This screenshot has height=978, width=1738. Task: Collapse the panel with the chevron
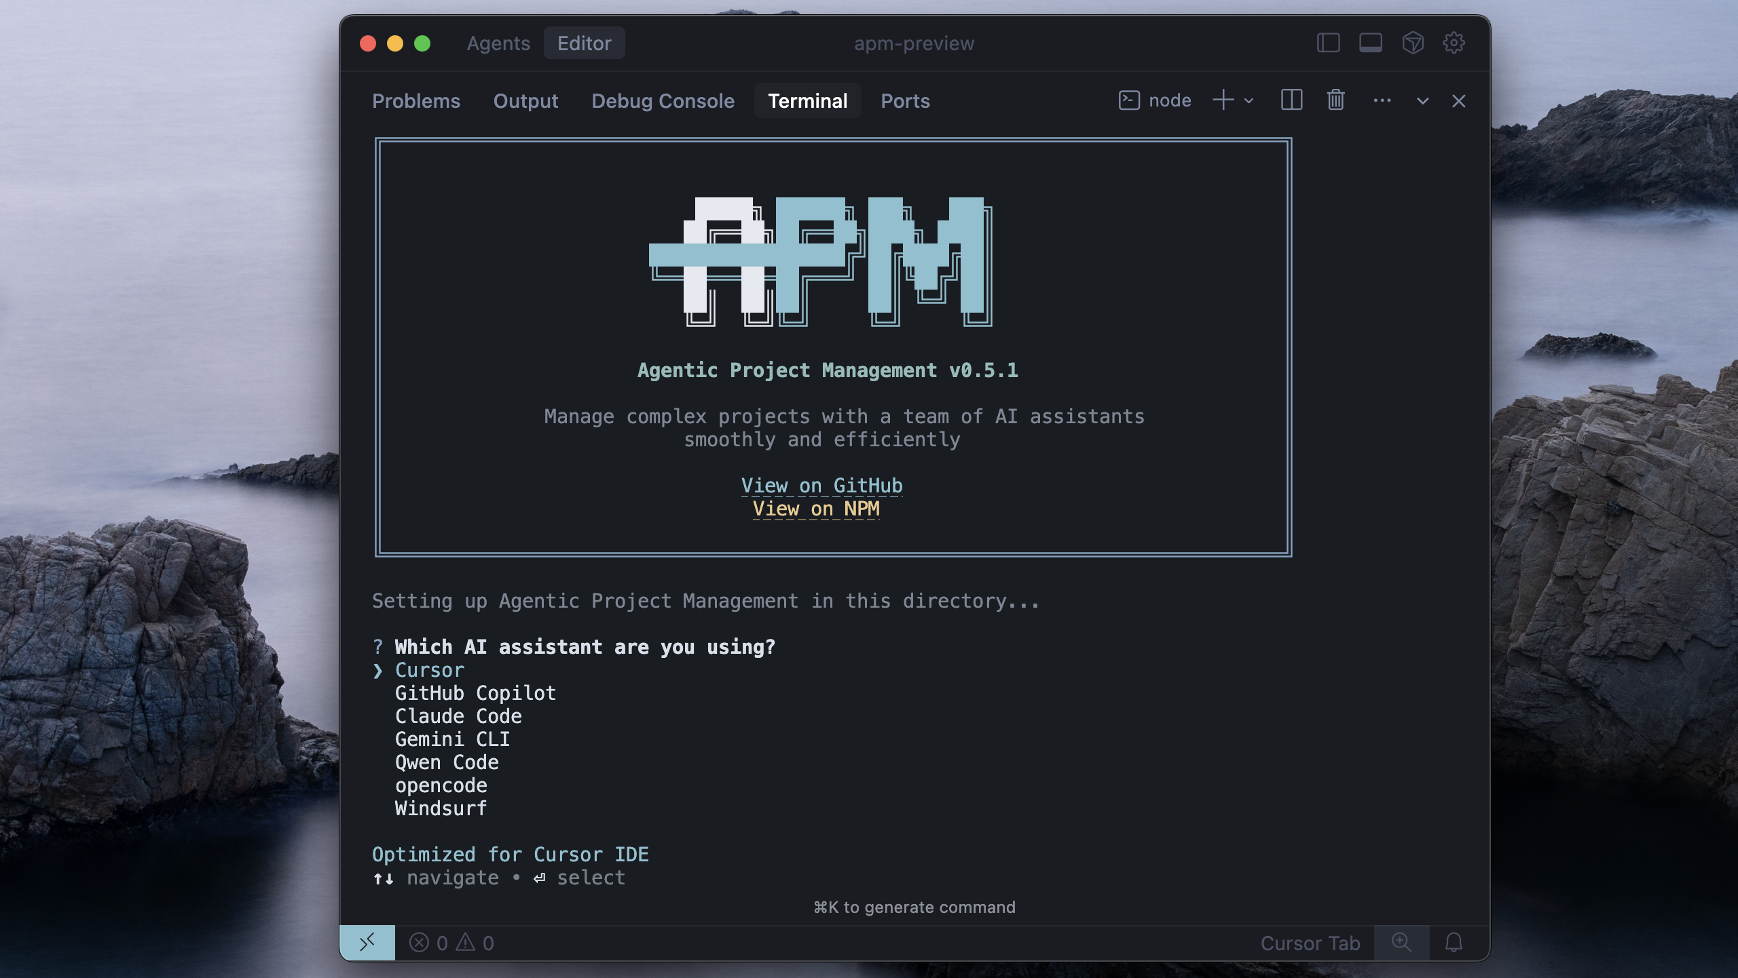1421,101
